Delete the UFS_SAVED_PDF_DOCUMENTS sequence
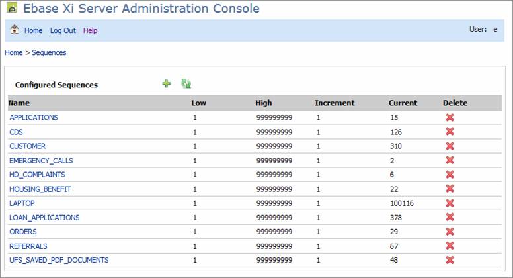This screenshot has width=513, height=278. [450, 260]
